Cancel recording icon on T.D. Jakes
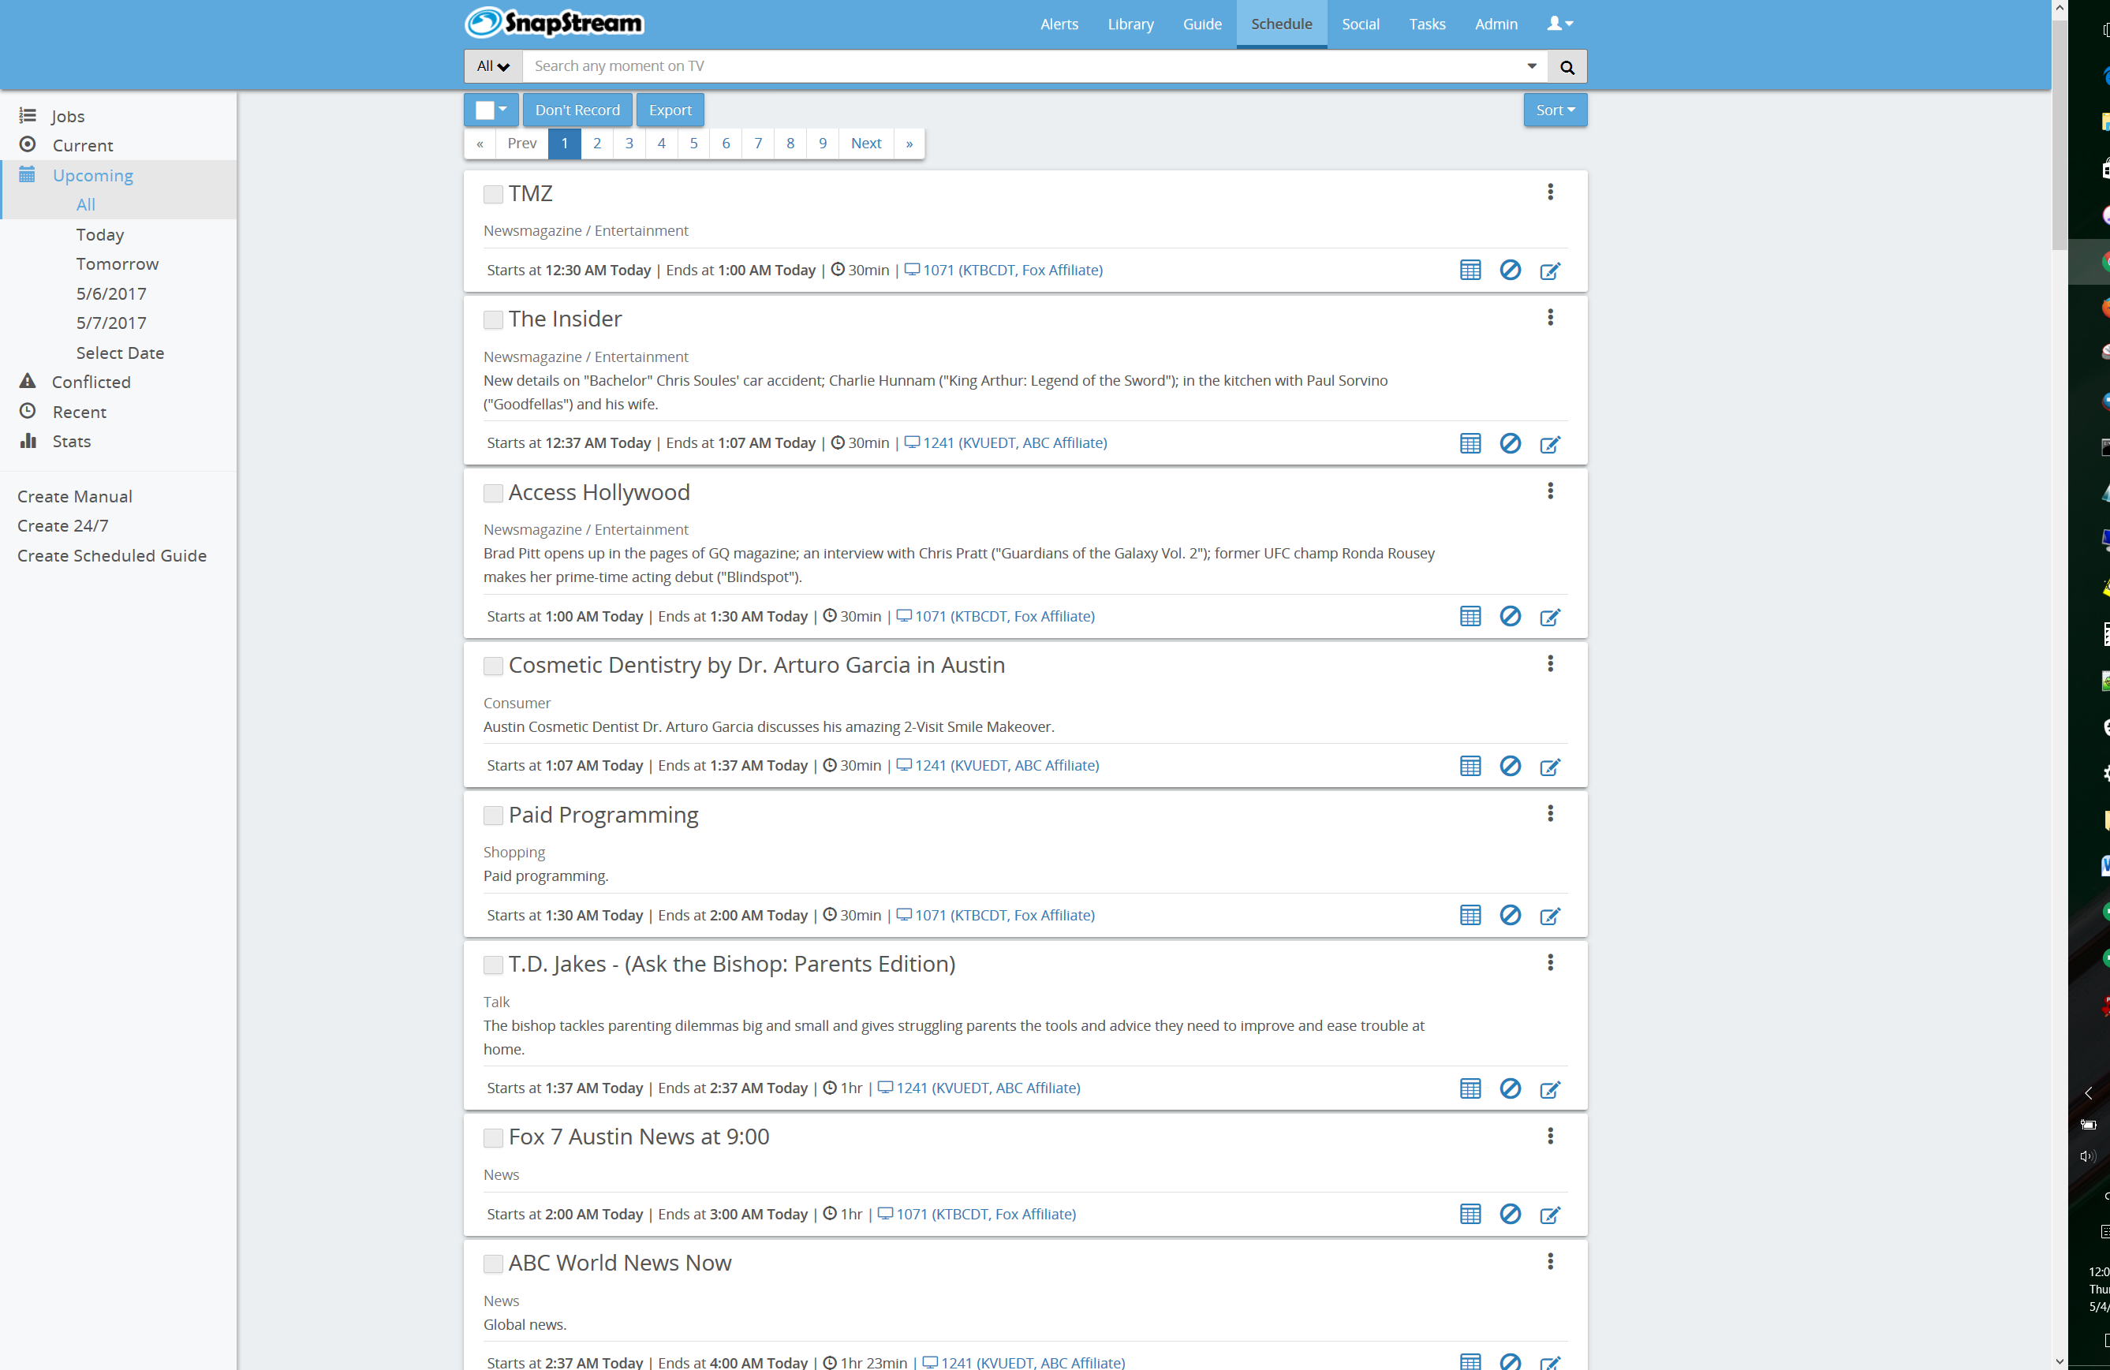Screen dimensions: 2110x1370 pyautogui.click(x=1510, y=1089)
